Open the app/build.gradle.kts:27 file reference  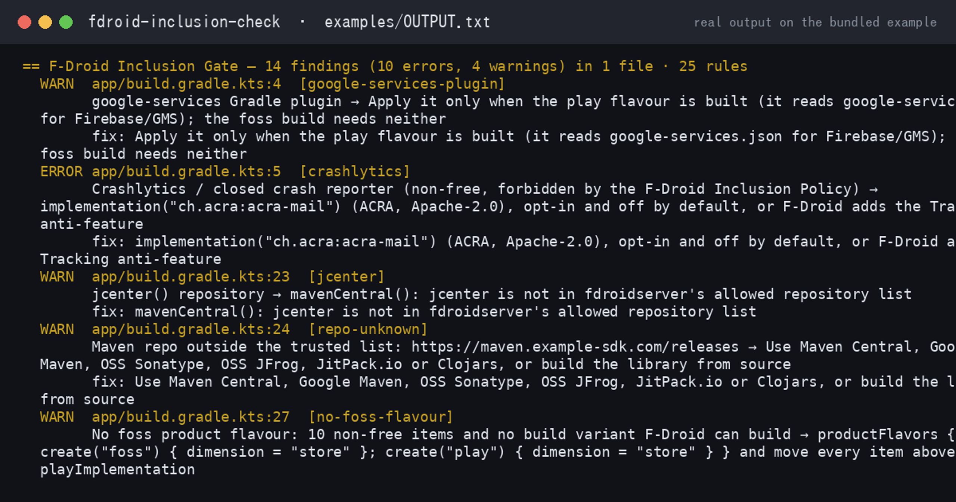pyautogui.click(x=191, y=417)
